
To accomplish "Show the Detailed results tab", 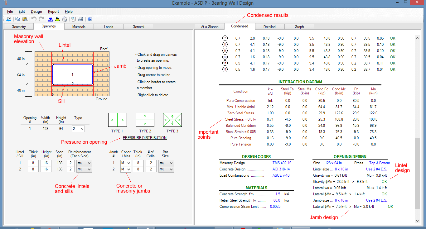I will [269, 27].
